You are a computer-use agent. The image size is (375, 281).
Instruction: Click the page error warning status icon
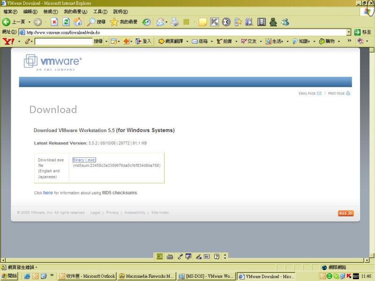click(x=4, y=267)
